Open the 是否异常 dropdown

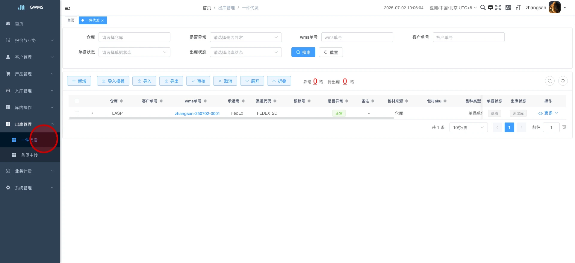(x=246, y=37)
